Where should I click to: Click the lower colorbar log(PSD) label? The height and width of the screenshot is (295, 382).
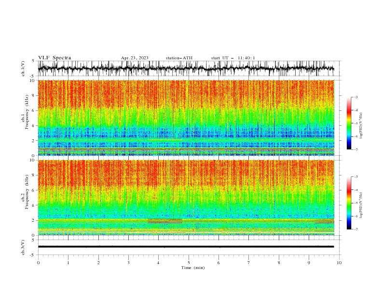click(x=361, y=205)
